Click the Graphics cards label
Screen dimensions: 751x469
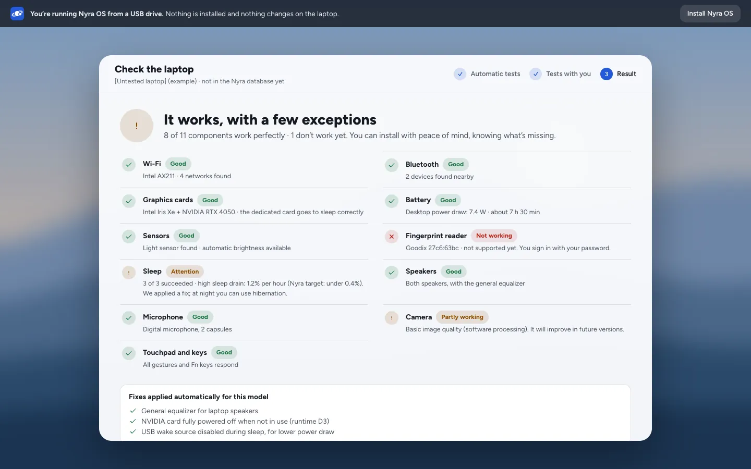pyautogui.click(x=168, y=200)
